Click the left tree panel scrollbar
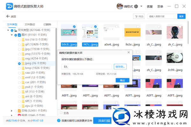Screen dimensions: 191x127 click(x=56, y=64)
